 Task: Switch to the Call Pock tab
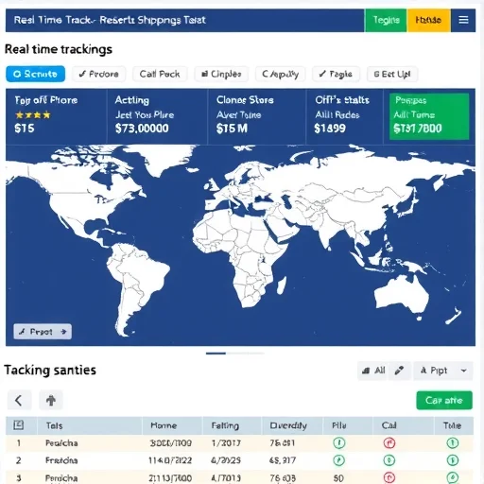point(160,74)
